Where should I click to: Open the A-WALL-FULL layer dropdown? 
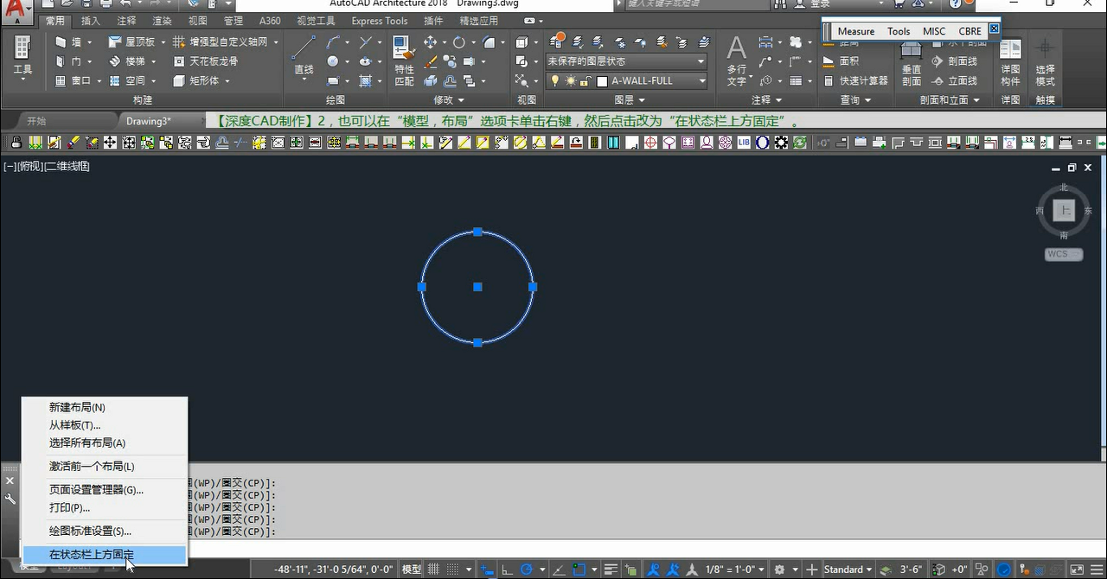click(x=626, y=81)
